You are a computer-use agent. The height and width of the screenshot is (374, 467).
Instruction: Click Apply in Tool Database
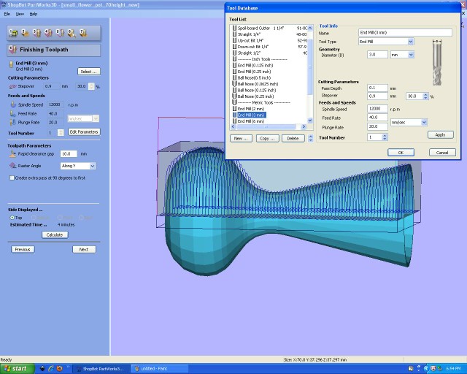(441, 135)
